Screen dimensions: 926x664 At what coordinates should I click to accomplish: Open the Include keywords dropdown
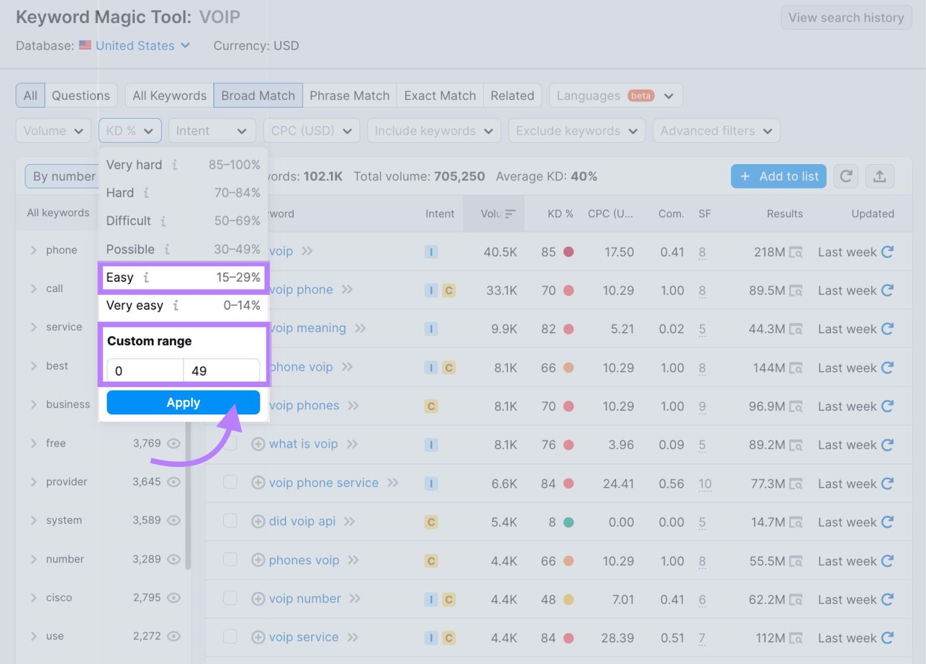click(x=433, y=131)
